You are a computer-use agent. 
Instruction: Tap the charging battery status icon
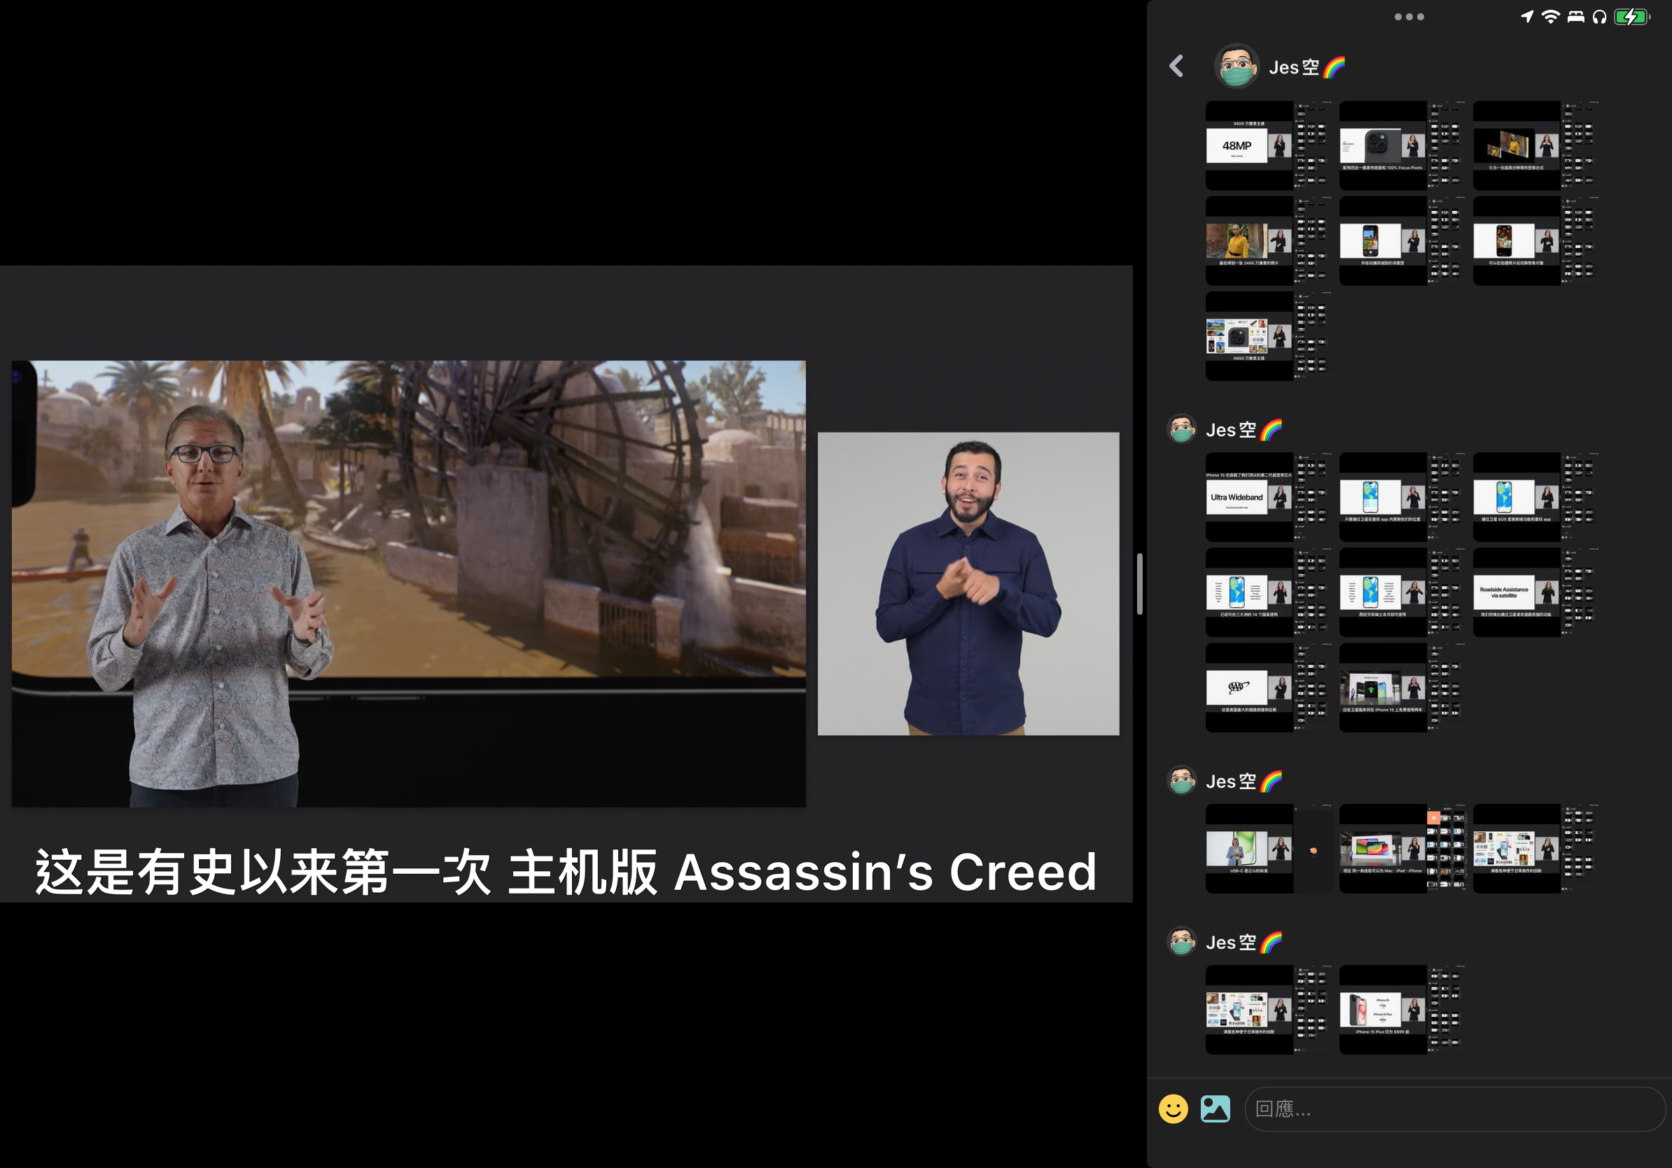1632,17
